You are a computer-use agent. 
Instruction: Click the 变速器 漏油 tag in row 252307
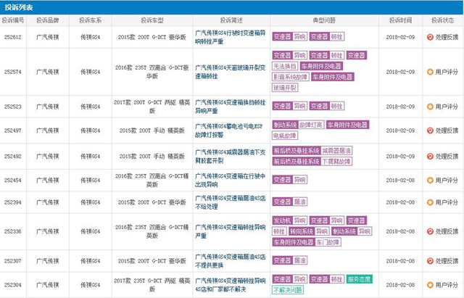click(x=290, y=260)
